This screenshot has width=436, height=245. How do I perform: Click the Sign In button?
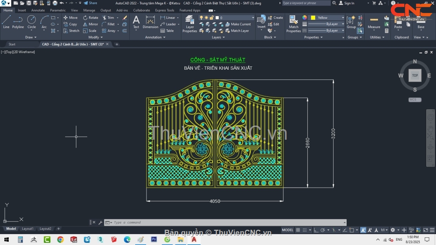(x=346, y=3)
